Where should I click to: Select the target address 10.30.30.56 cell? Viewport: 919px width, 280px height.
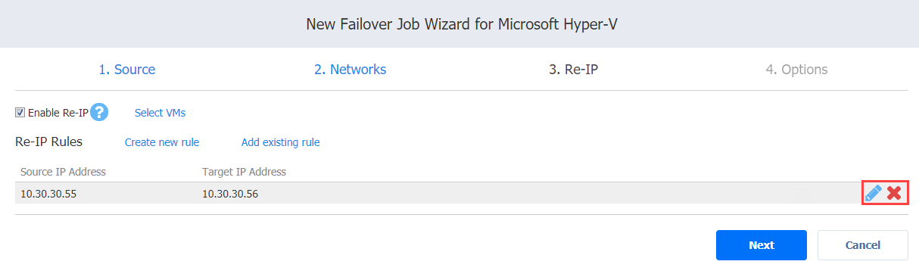(x=230, y=194)
